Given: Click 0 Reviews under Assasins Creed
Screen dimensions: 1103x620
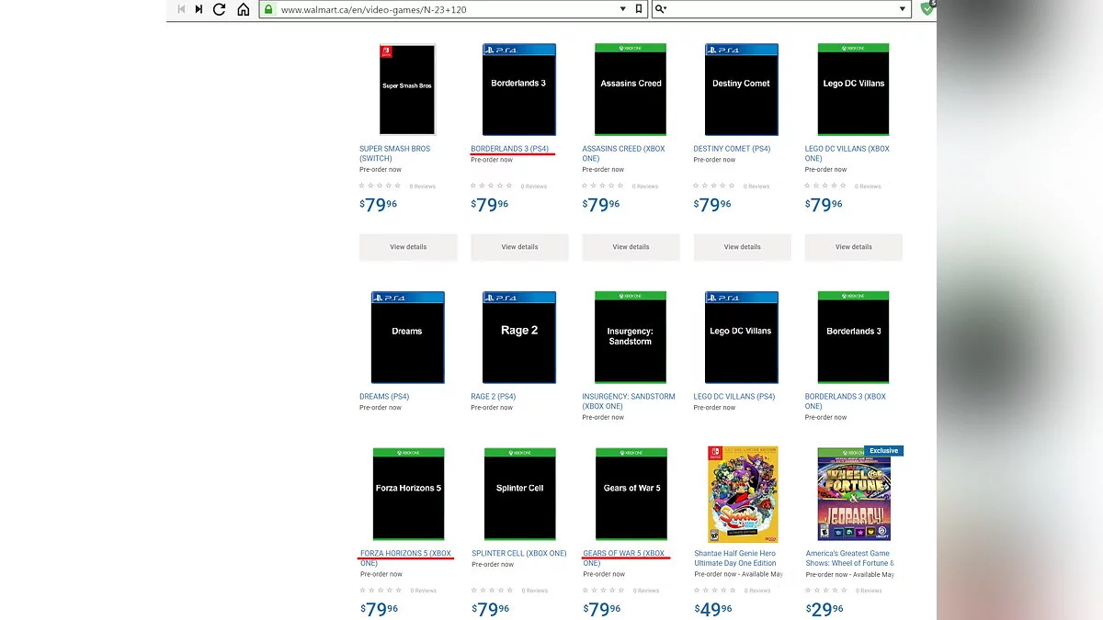Looking at the screenshot, I should (x=645, y=186).
